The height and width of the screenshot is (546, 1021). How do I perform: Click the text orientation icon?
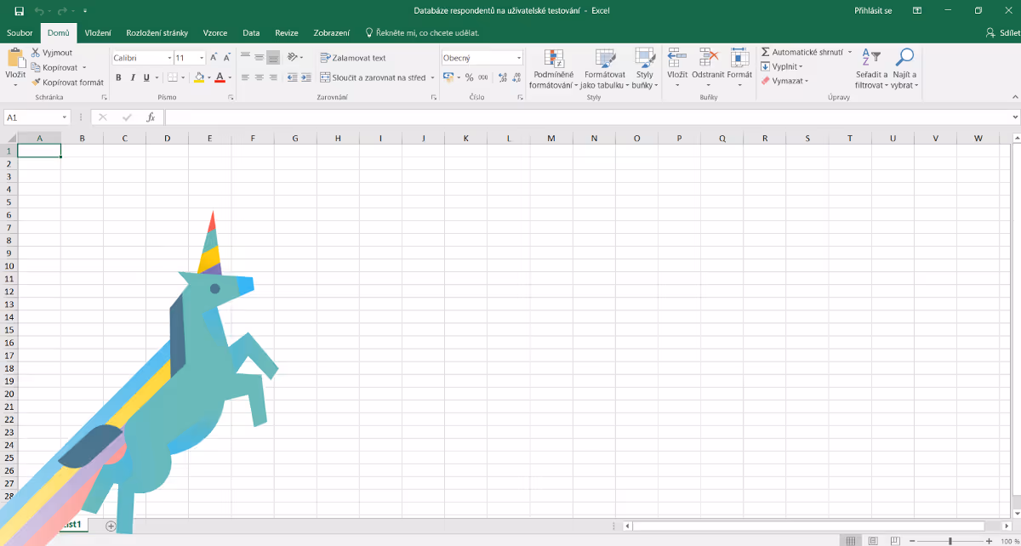click(293, 57)
